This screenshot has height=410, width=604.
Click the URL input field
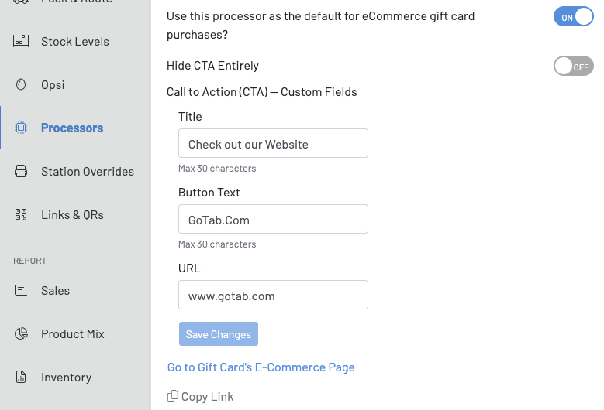click(273, 296)
